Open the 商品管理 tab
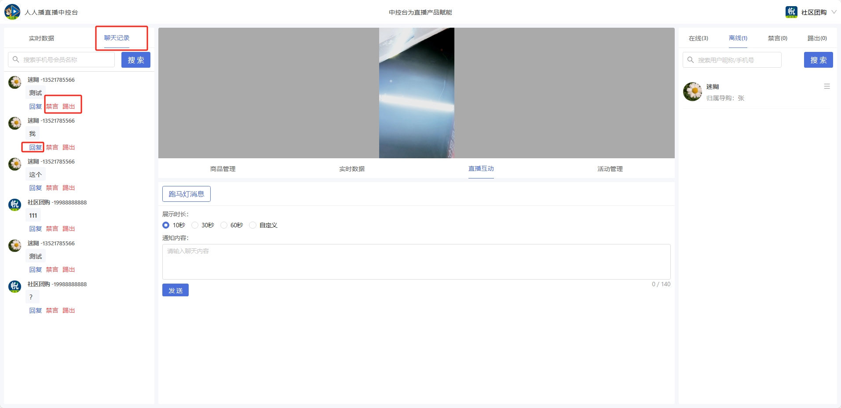 223,169
